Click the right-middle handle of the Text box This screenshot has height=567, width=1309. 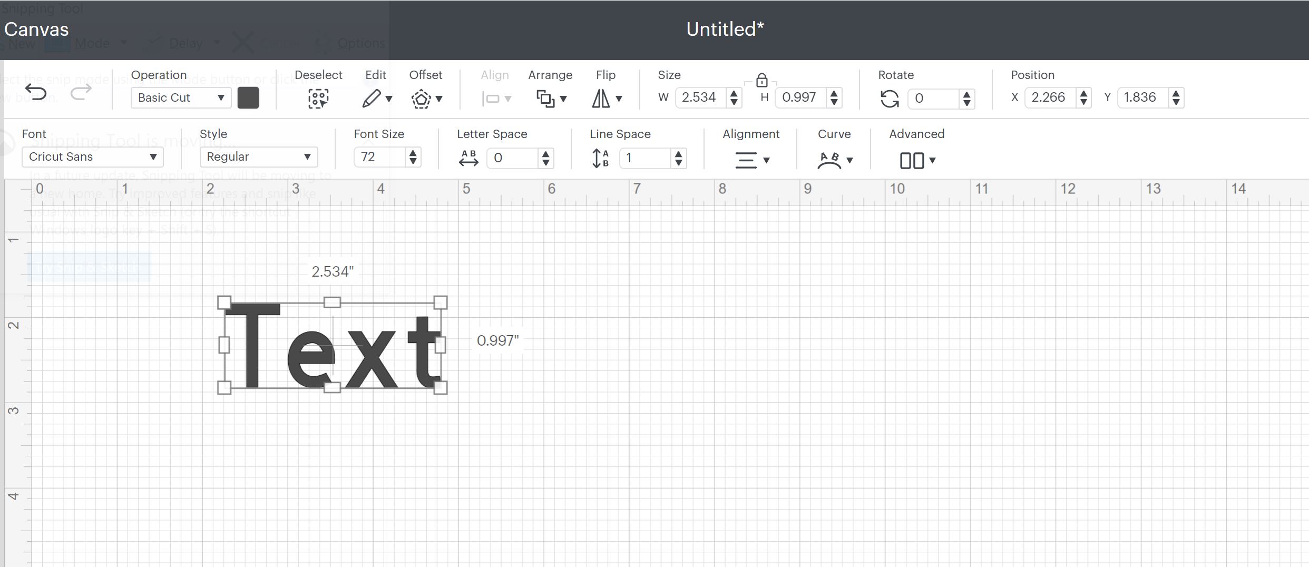pyautogui.click(x=441, y=345)
